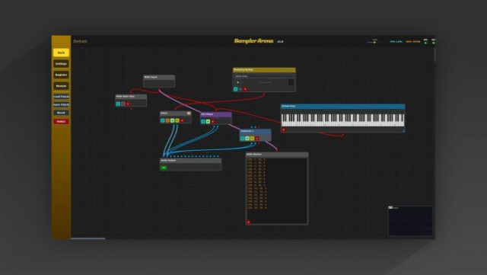Click the cyan icon on module left of SFZ Player

(163, 120)
